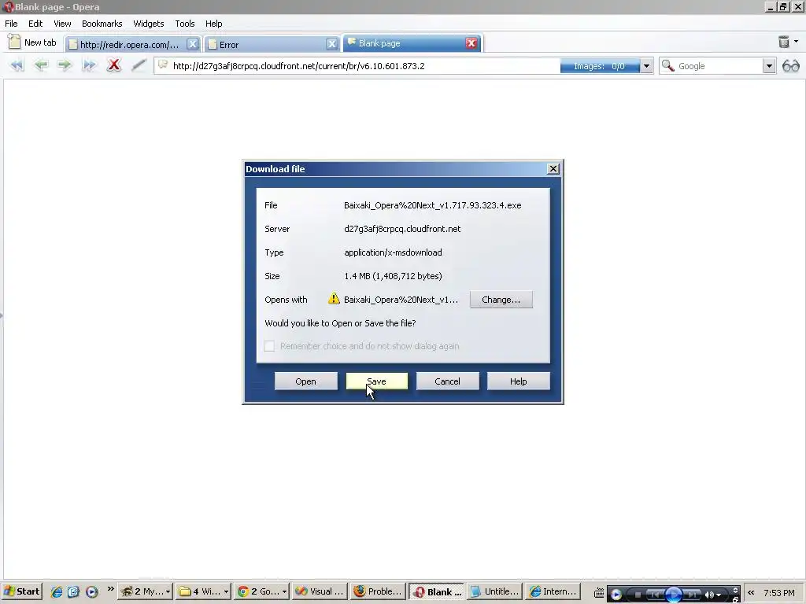Close the Blank page tab
806x604 pixels.
(x=471, y=43)
